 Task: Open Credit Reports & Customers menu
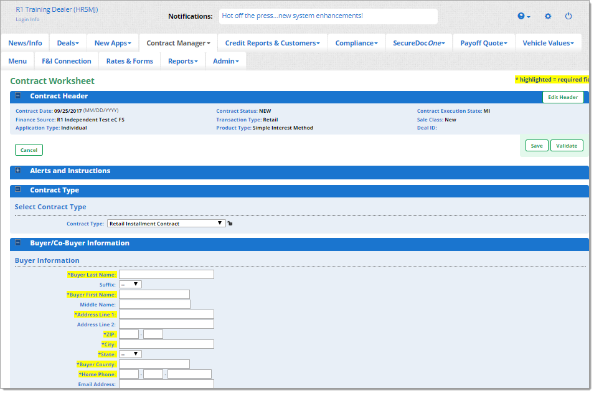[272, 43]
